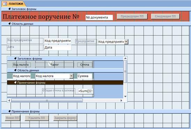The image size is (191, 129).
Task: Click the subform vertical scroll down arrow
Action: point(125,96)
